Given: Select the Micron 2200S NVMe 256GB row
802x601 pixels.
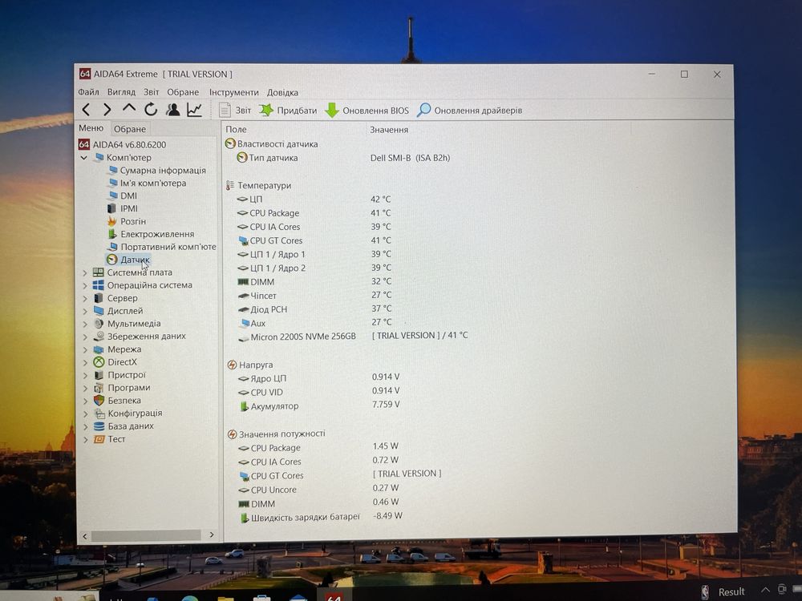Looking at the screenshot, I should pos(352,337).
